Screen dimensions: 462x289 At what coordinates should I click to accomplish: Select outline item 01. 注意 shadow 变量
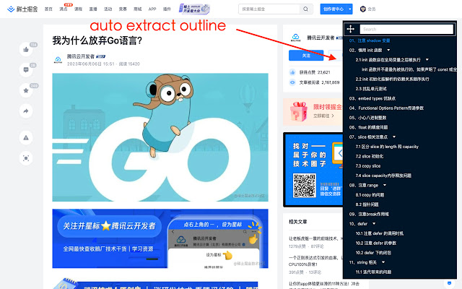pyautogui.click(x=370, y=40)
